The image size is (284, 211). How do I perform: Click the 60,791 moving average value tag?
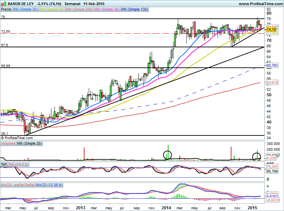point(272,65)
